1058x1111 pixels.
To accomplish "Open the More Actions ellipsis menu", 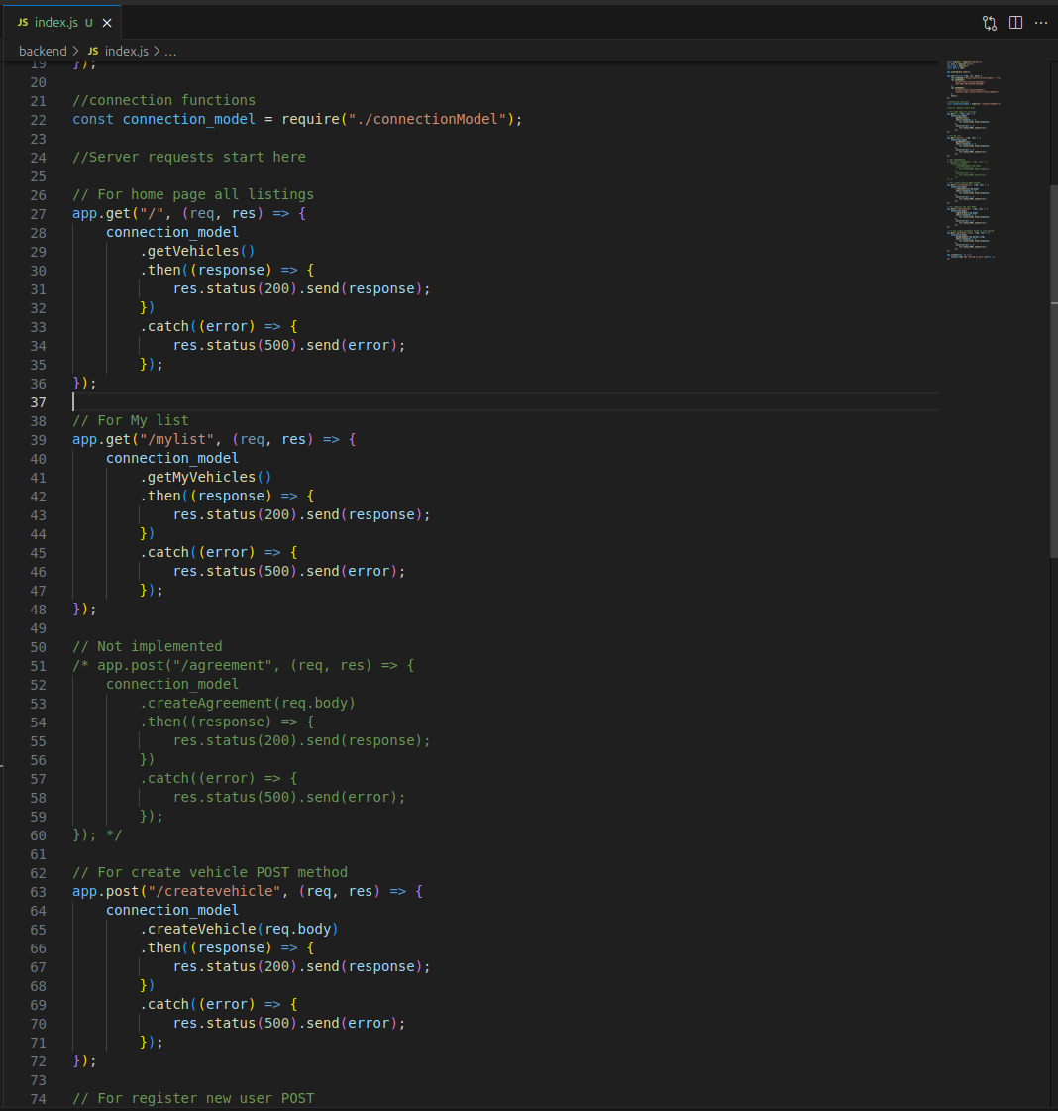I will point(1040,23).
